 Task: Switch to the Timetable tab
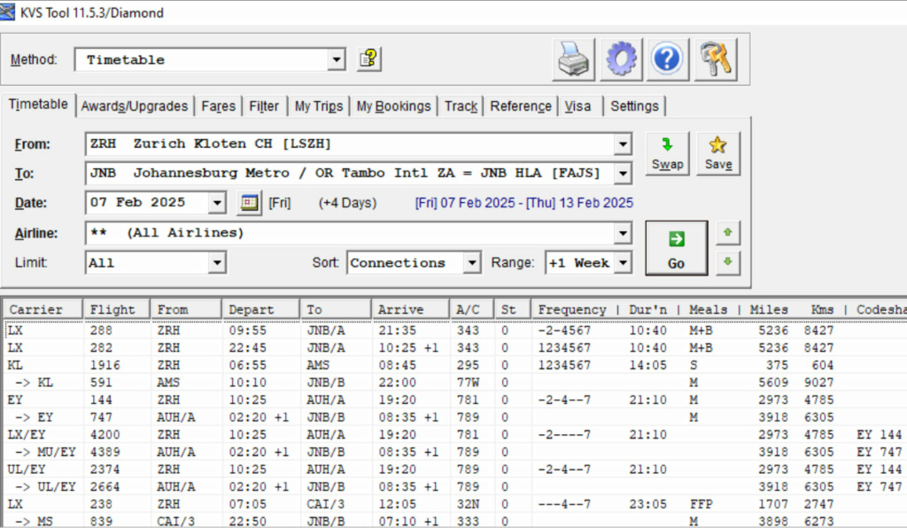(x=38, y=105)
